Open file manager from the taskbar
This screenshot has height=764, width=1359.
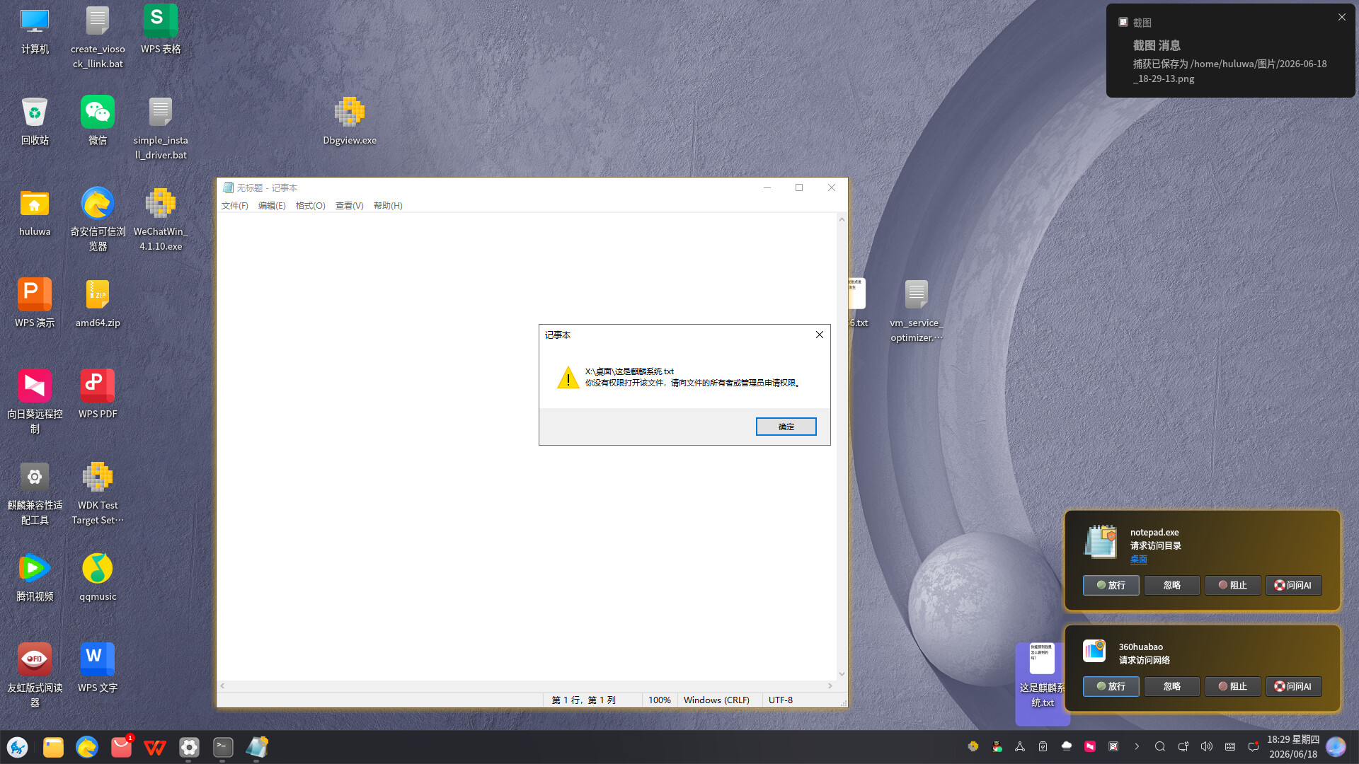(53, 747)
